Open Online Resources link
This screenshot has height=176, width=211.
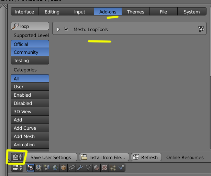coord(185,157)
